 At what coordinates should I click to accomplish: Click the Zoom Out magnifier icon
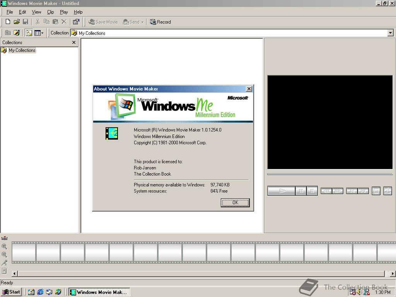(x=4, y=254)
